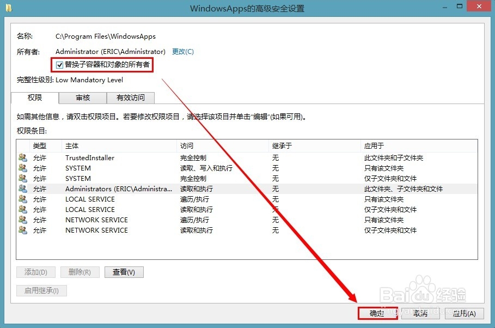This screenshot has width=495, height=328.
Task: Click the first SYSTEM entry's user icon
Action: coord(23,168)
